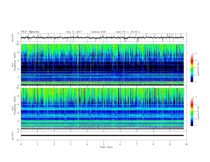Click time axis tick label "4"
Screen dimensions: 210x162
click(x=87, y=144)
